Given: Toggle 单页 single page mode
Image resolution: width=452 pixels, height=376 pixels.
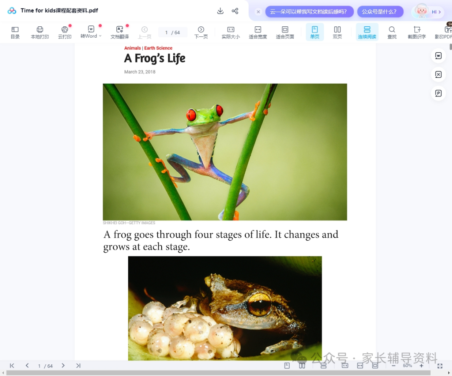Looking at the screenshot, I should point(314,32).
